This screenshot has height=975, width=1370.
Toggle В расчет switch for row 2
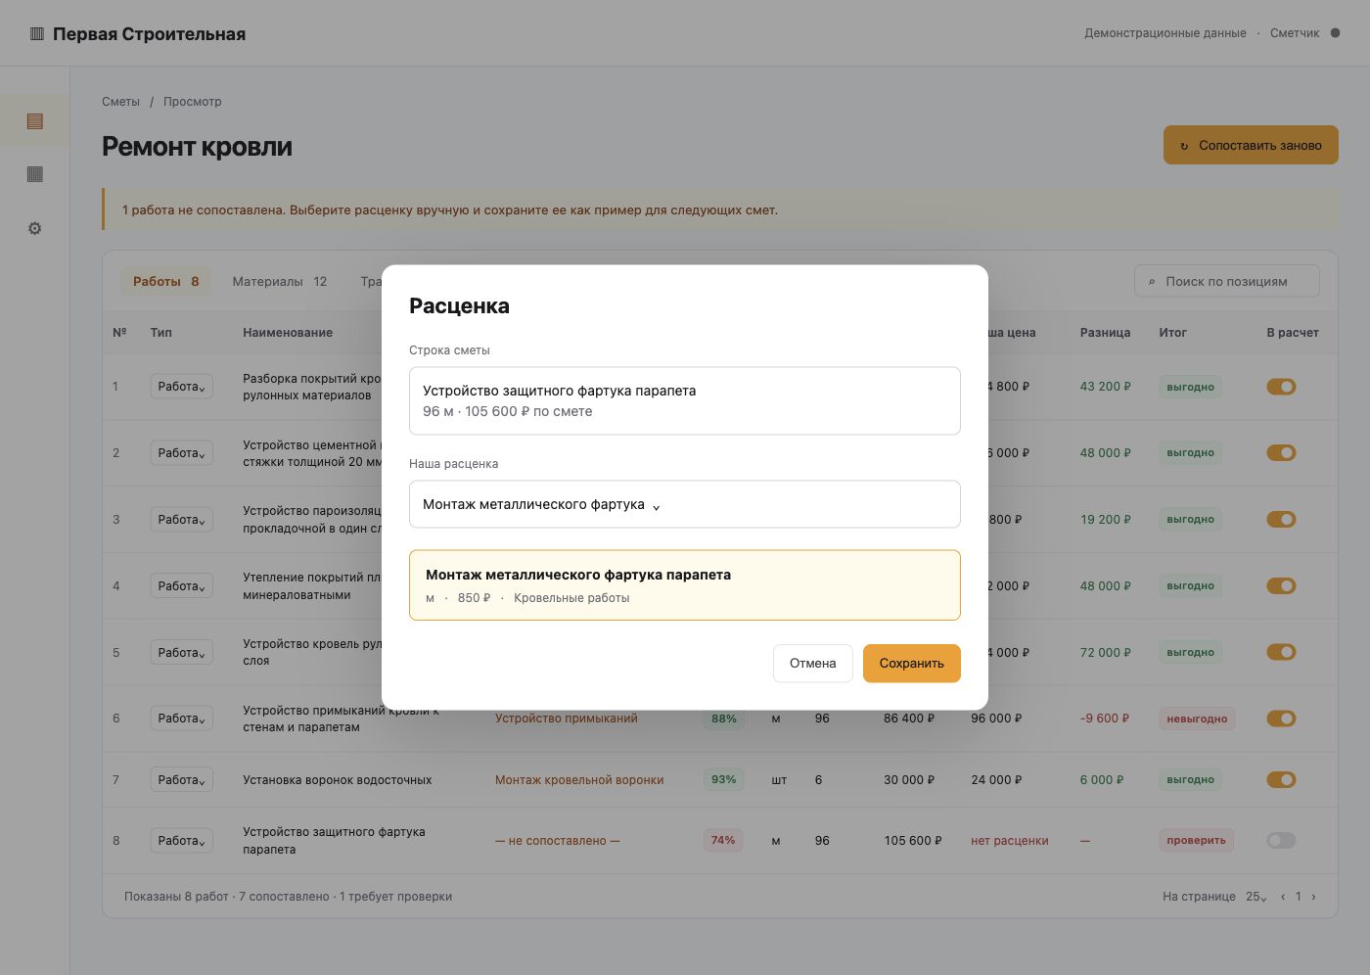(1281, 453)
